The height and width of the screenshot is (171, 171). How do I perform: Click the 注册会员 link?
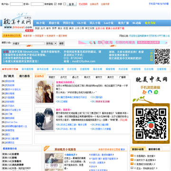click(x=94, y=4)
